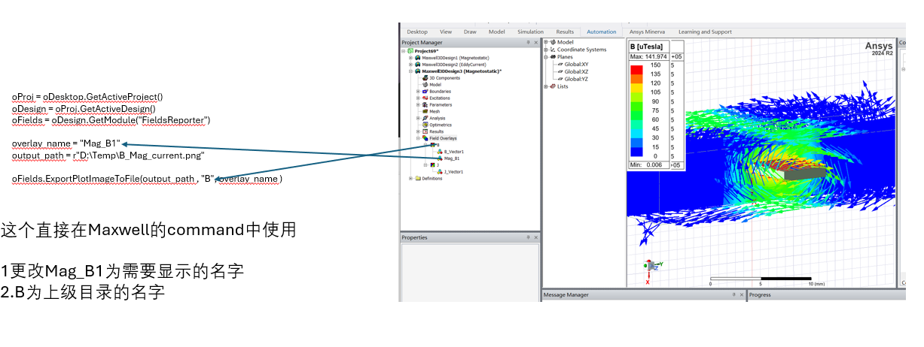This screenshot has width=924, height=347.
Task: Close the Properties panel
Action: point(535,237)
